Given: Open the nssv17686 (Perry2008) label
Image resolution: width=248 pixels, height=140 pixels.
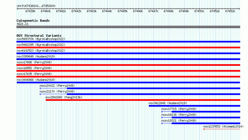Looking at the screenshot, I should 34,62.
